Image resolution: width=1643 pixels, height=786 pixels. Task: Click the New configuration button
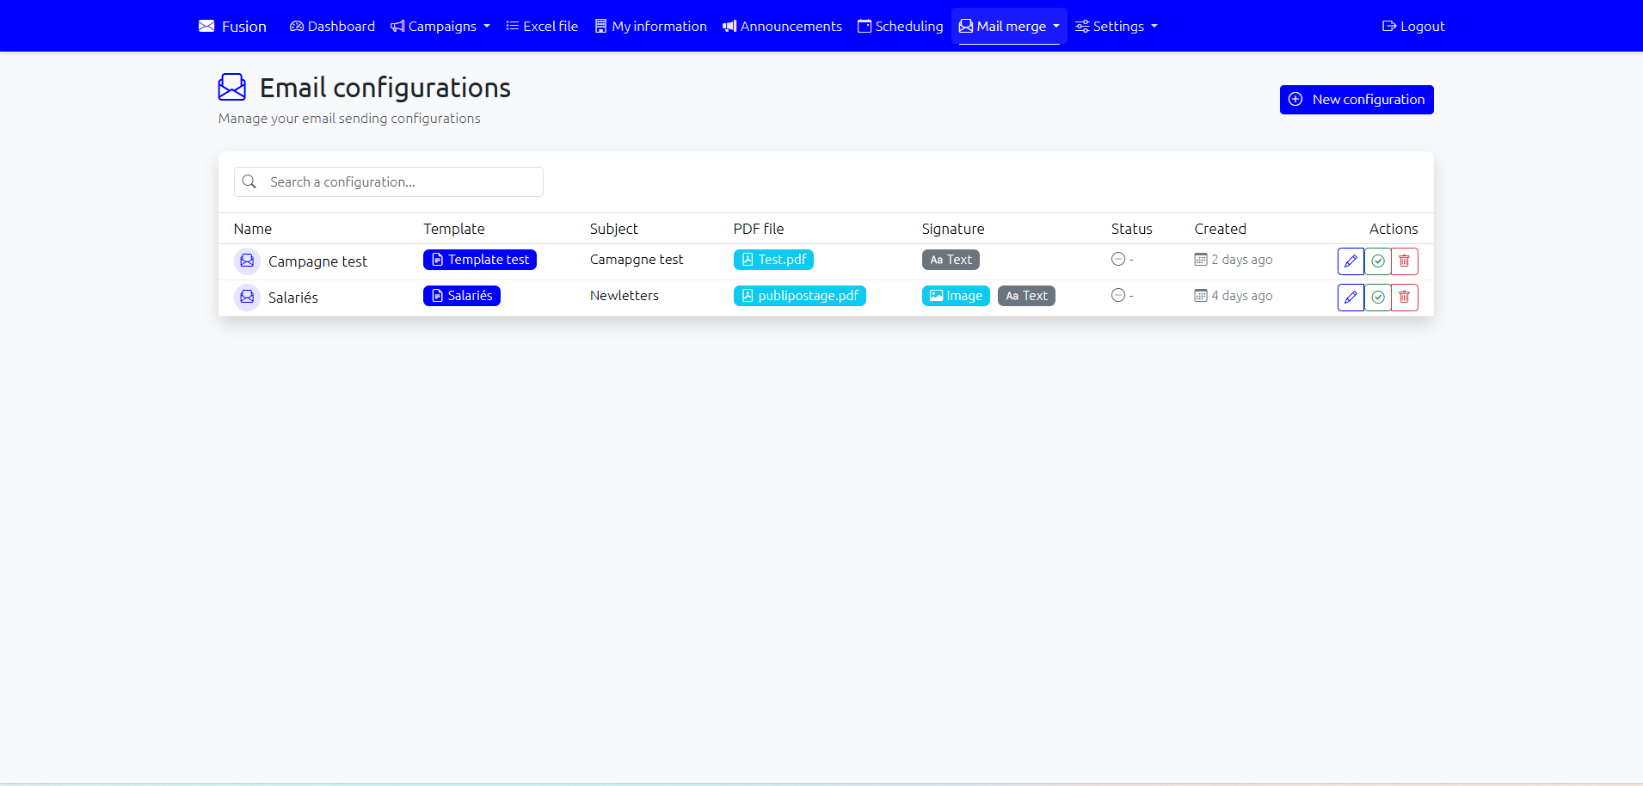click(1357, 100)
